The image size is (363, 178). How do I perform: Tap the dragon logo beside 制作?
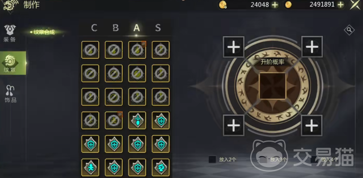click(x=10, y=6)
